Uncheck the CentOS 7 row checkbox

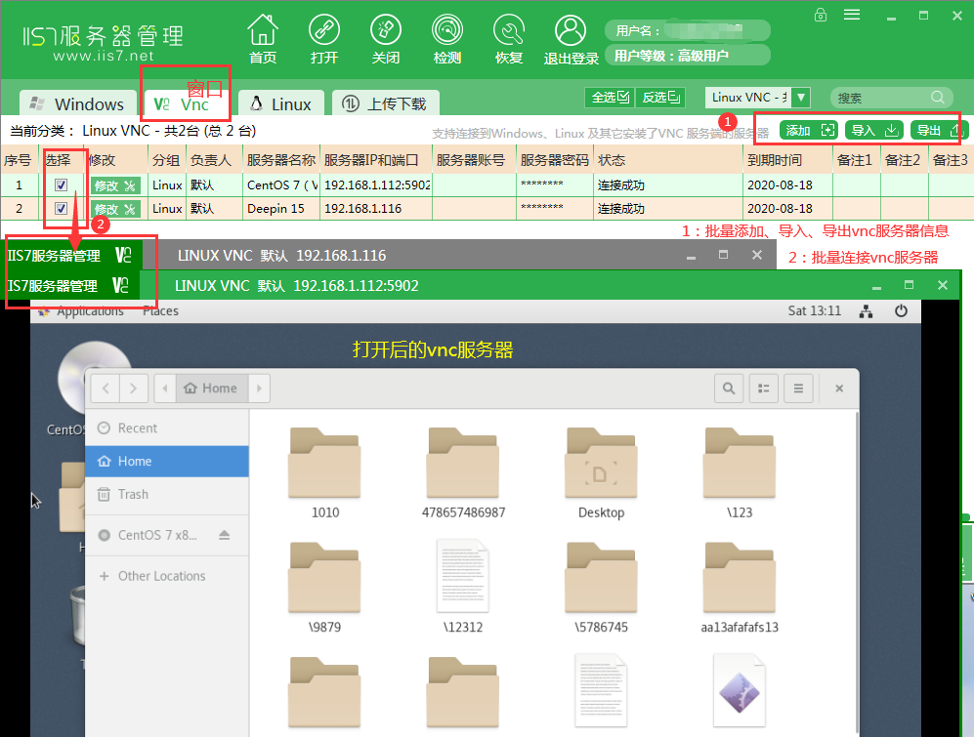pyautogui.click(x=61, y=185)
